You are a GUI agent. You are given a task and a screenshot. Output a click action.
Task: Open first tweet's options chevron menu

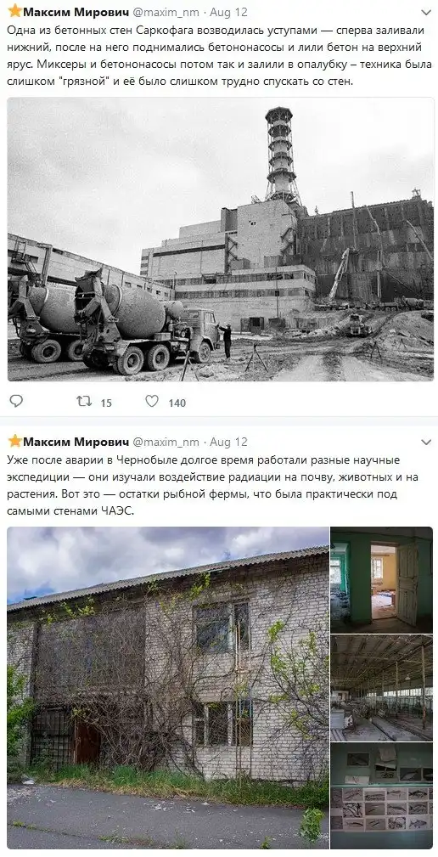tap(425, 12)
